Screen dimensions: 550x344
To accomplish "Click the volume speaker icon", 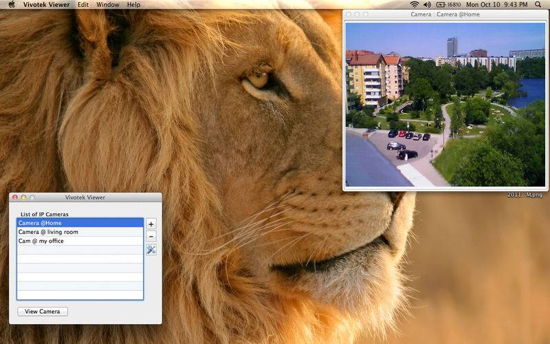I will [426, 5].
